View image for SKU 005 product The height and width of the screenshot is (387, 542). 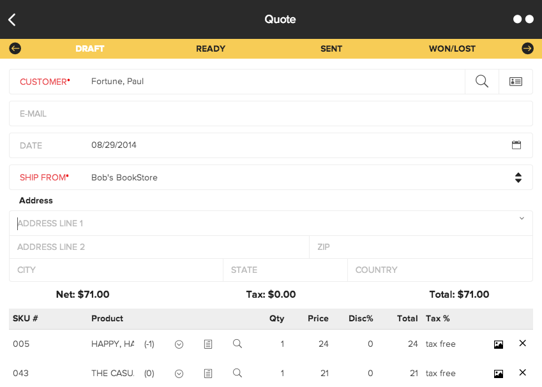click(x=499, y=344)
